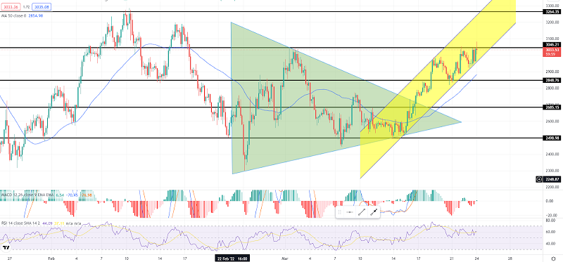
Task: Select the arrow line tool in floating toolbar
Action: 374,212
